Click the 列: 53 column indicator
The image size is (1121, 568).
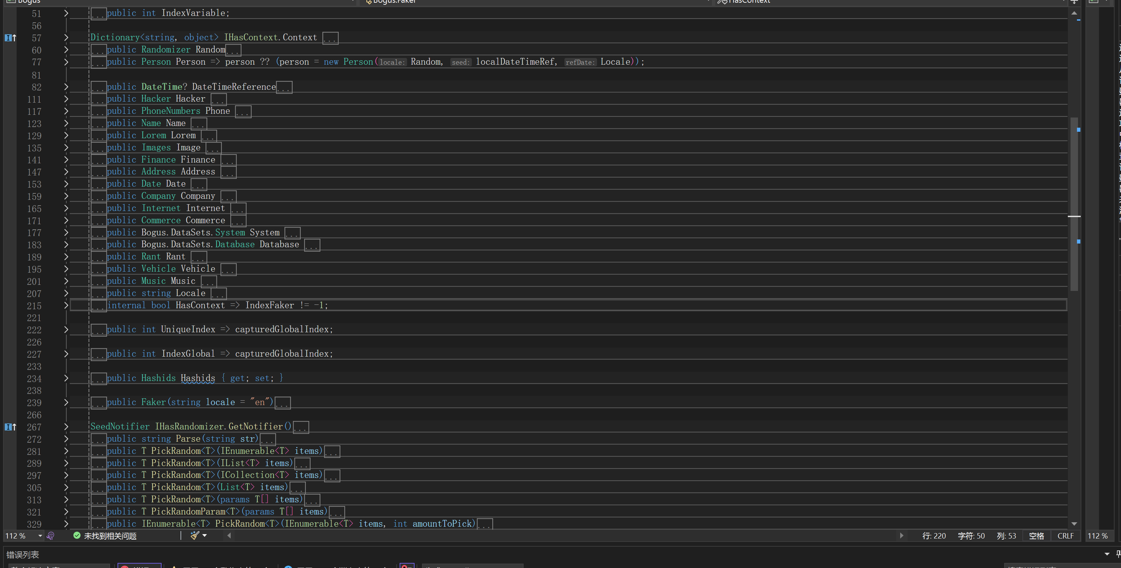click(x=1007, y=536)
